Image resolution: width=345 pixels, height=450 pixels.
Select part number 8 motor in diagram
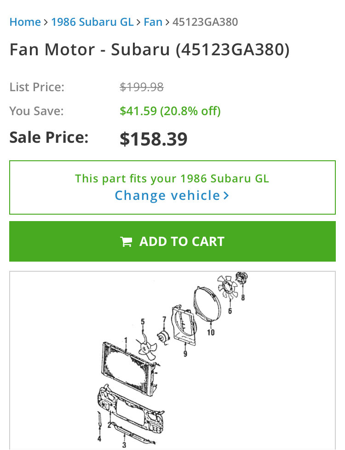point(242,279)
